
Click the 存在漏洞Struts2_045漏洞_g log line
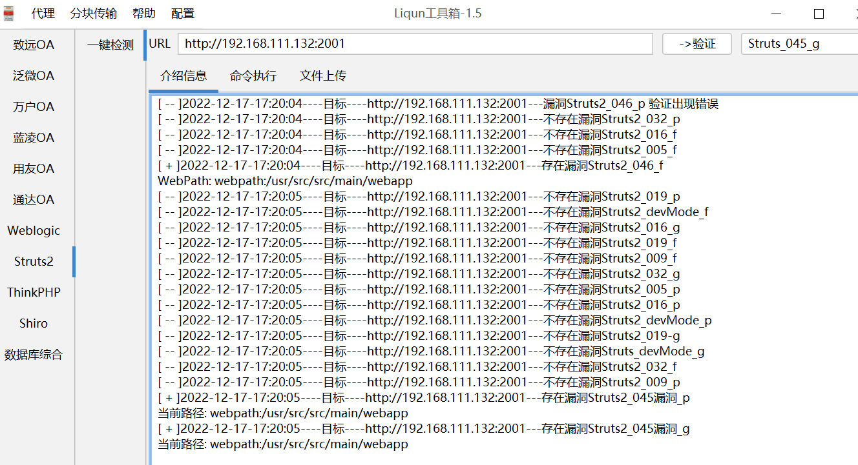click(x=424, y=429)
